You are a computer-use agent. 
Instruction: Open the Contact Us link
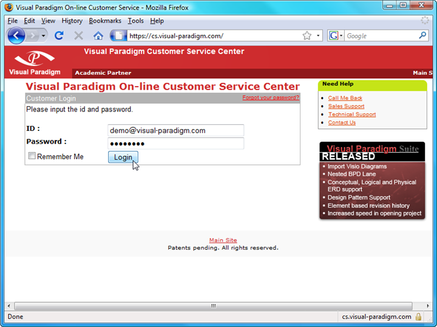(x=342, y=122)
